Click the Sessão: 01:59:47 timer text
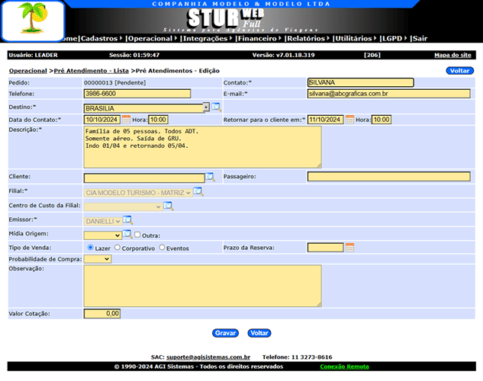 pos(134,55)
